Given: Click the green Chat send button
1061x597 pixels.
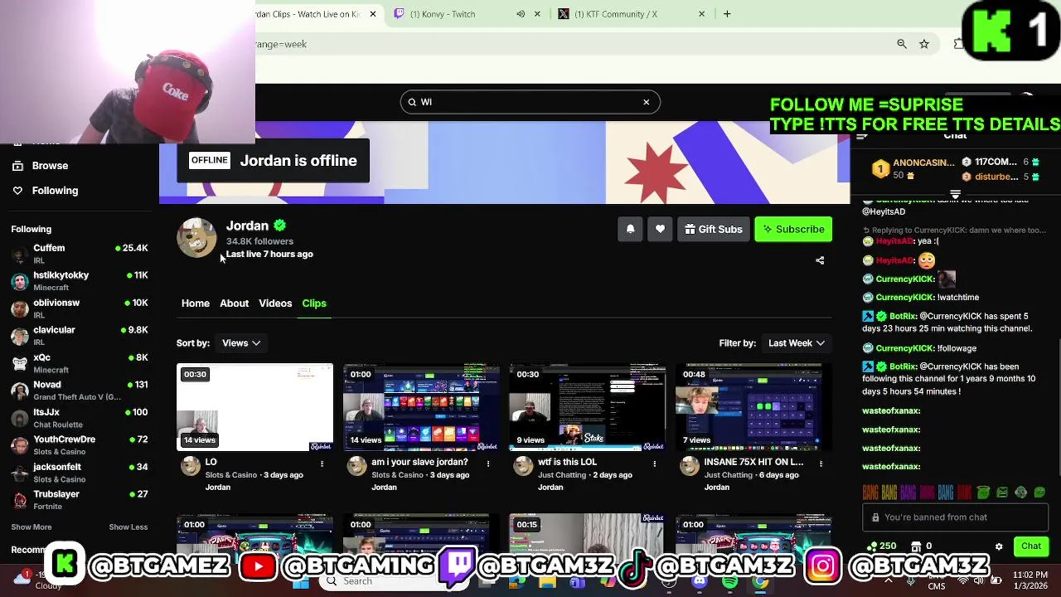Looking at the screenshot, I should [1031, 546].
